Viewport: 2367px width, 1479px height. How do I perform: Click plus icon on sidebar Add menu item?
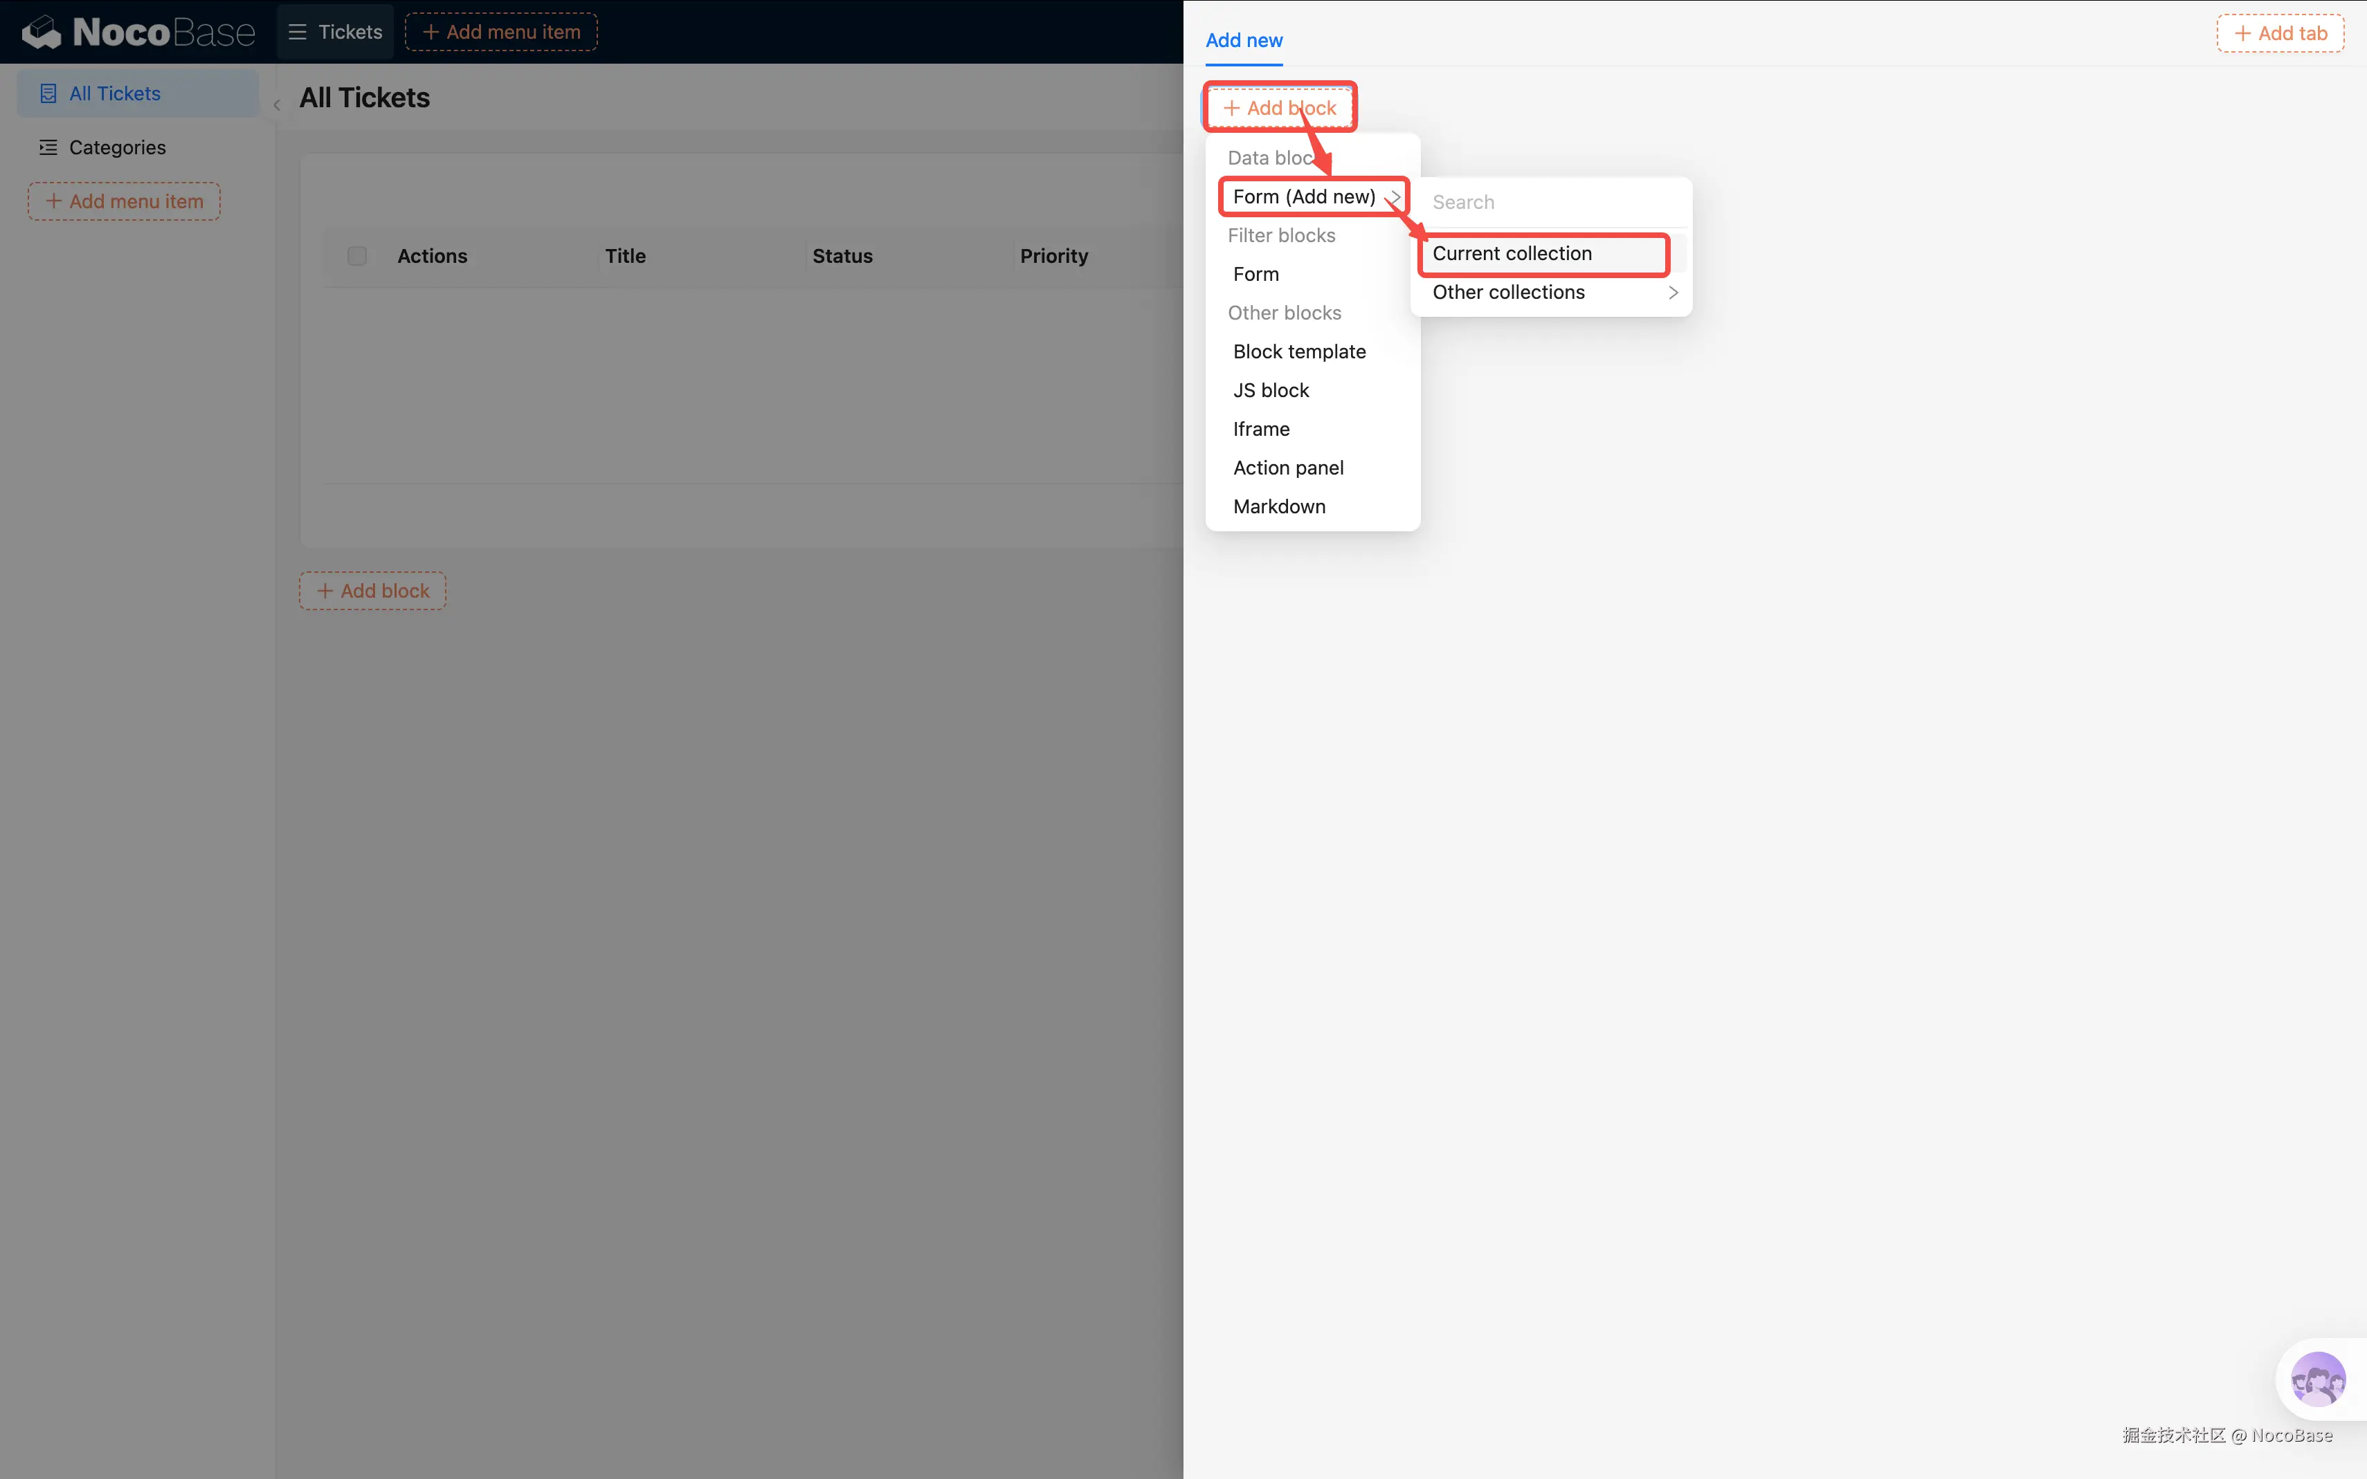(54, 201)
